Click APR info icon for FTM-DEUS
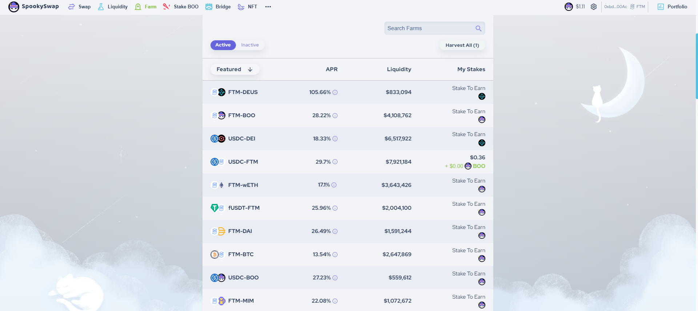Screen dimensions: 698x311 335,92
